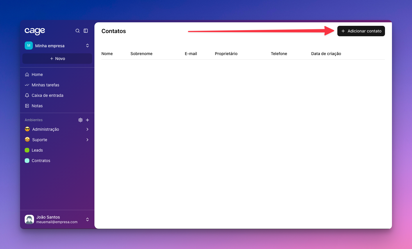412x249 pixels.
Task: Open the Ambientes settings gear icon
Action: pyautogui.click(x=80, y=120)
